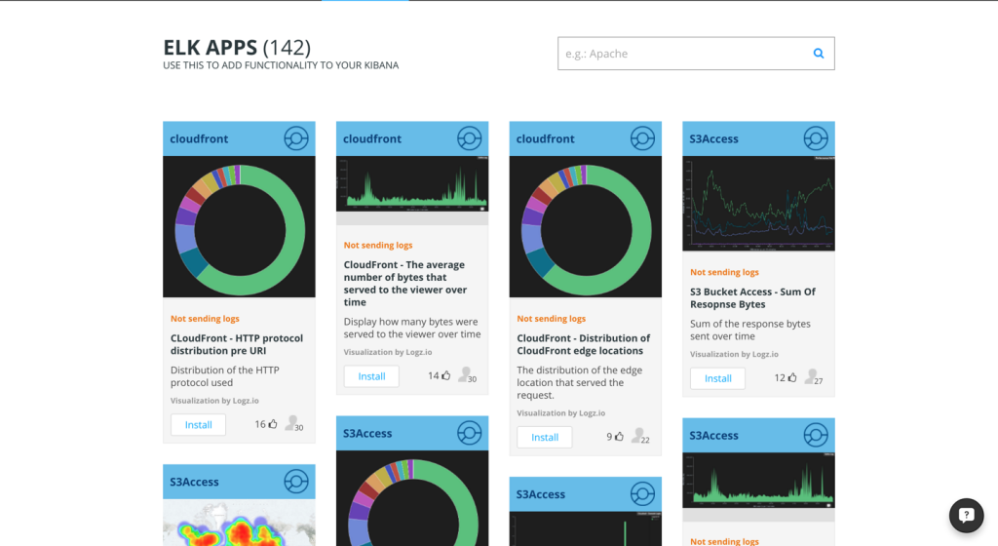Click Kibana icon on S3Access card below Bucket Access
The width and height of the screenshot is (998, 546).
[816, 435]
